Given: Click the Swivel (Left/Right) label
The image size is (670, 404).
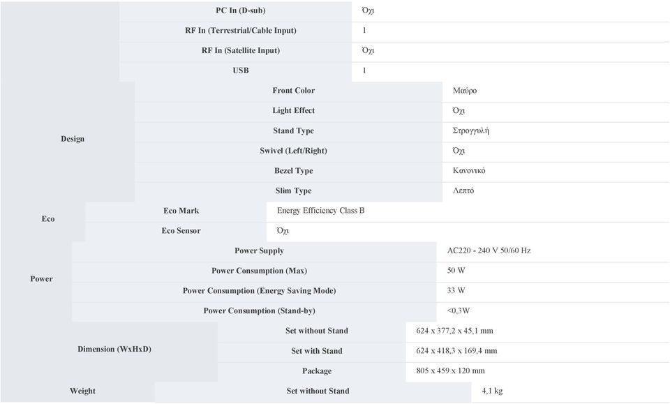Looking at the screenshot, I should [294, 151].
